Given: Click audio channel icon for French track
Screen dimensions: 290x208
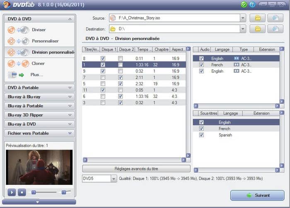Looking at the screenshot, I should (237, 65).
